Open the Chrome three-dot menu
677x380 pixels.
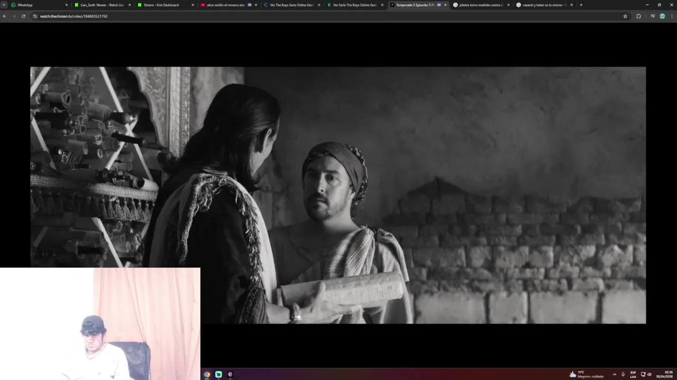click(672, 16)
